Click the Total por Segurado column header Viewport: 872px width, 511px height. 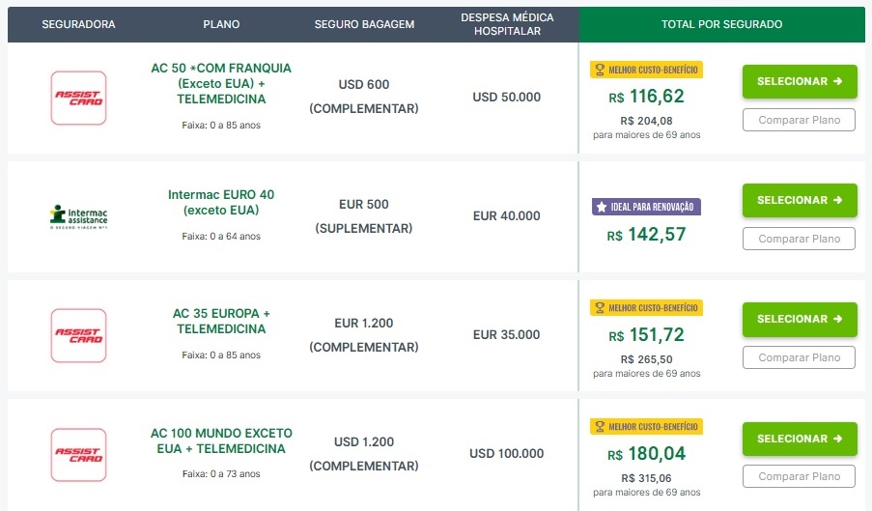point(721,24)
